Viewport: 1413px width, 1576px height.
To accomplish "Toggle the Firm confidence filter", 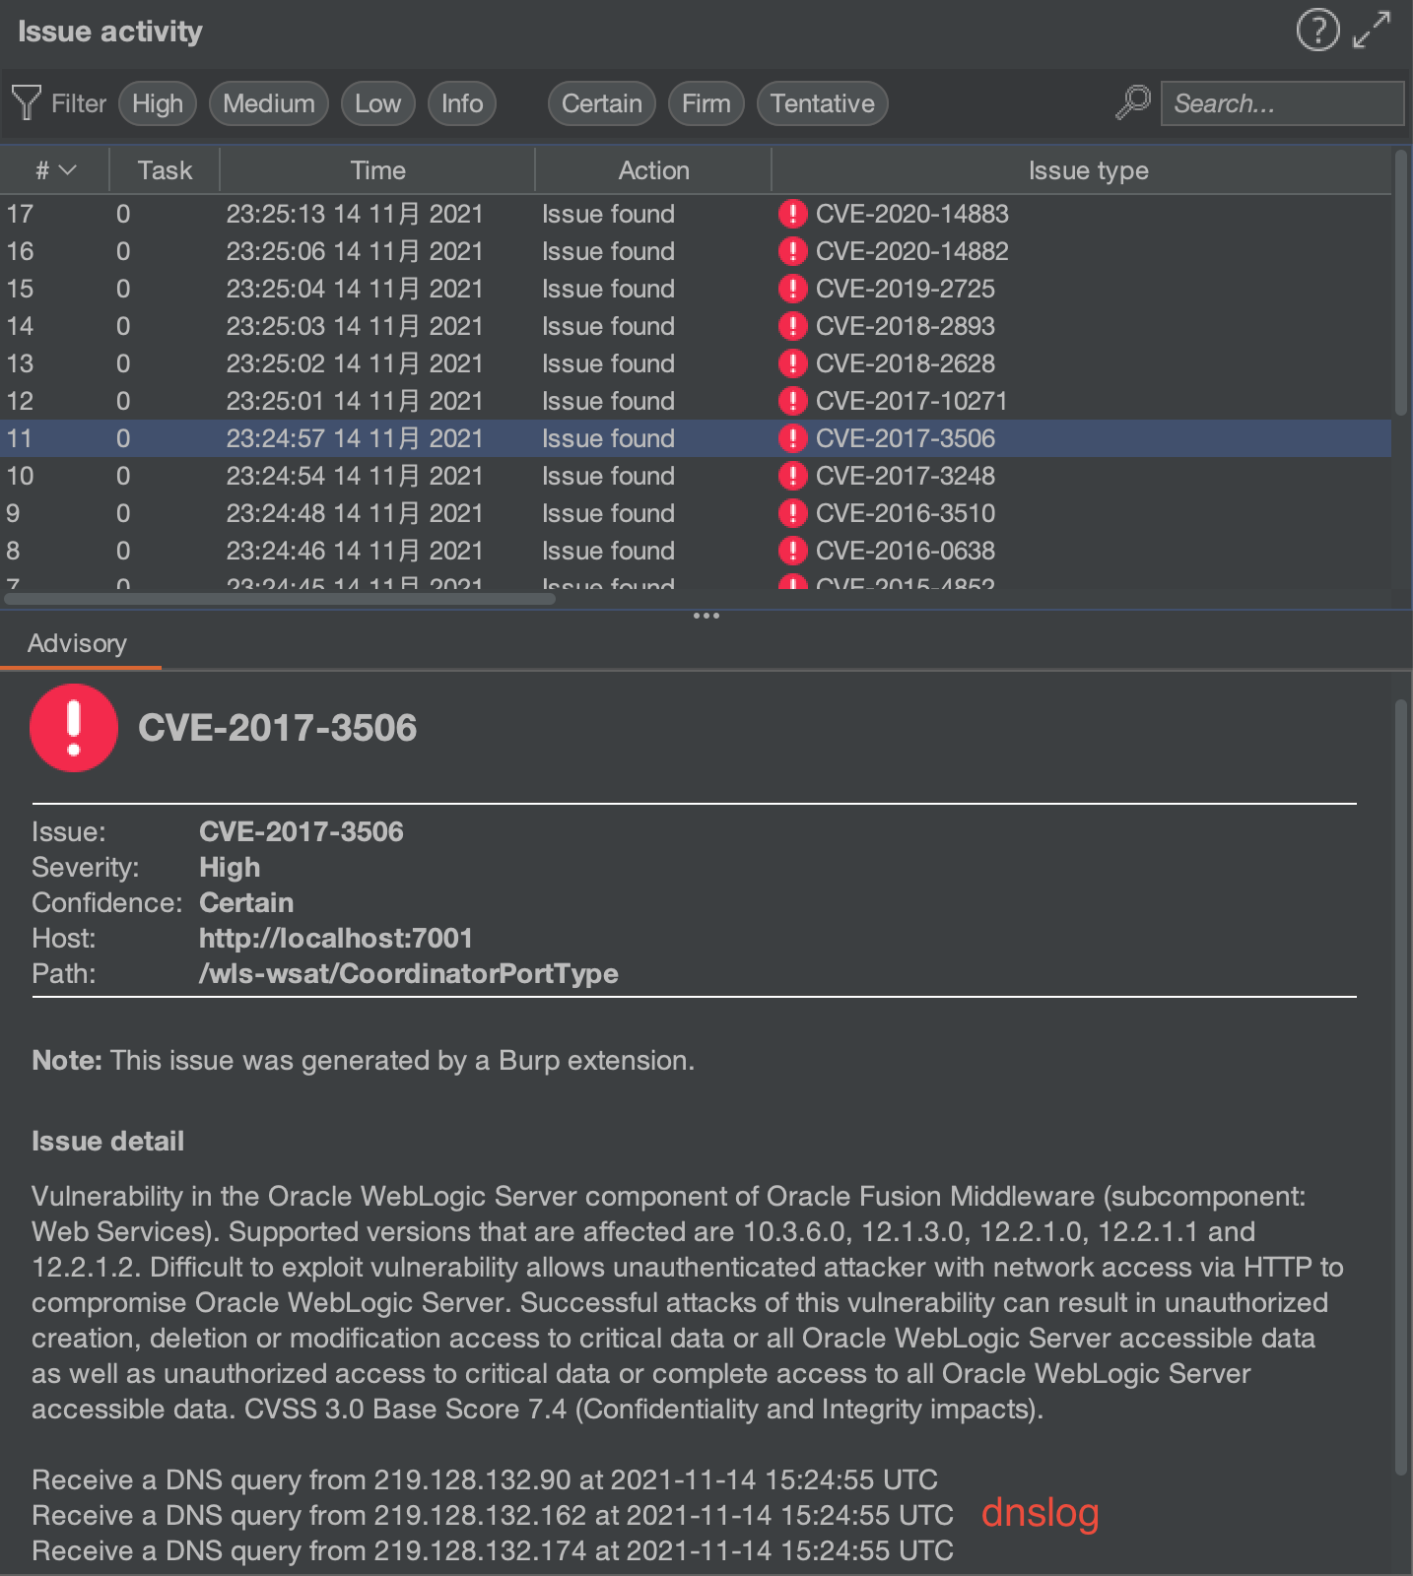I will click(x=706, y=103).
